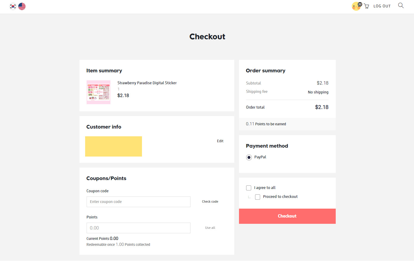Click Edit for customer info
The image size is (414, 261).
click(x=220, y=141)
